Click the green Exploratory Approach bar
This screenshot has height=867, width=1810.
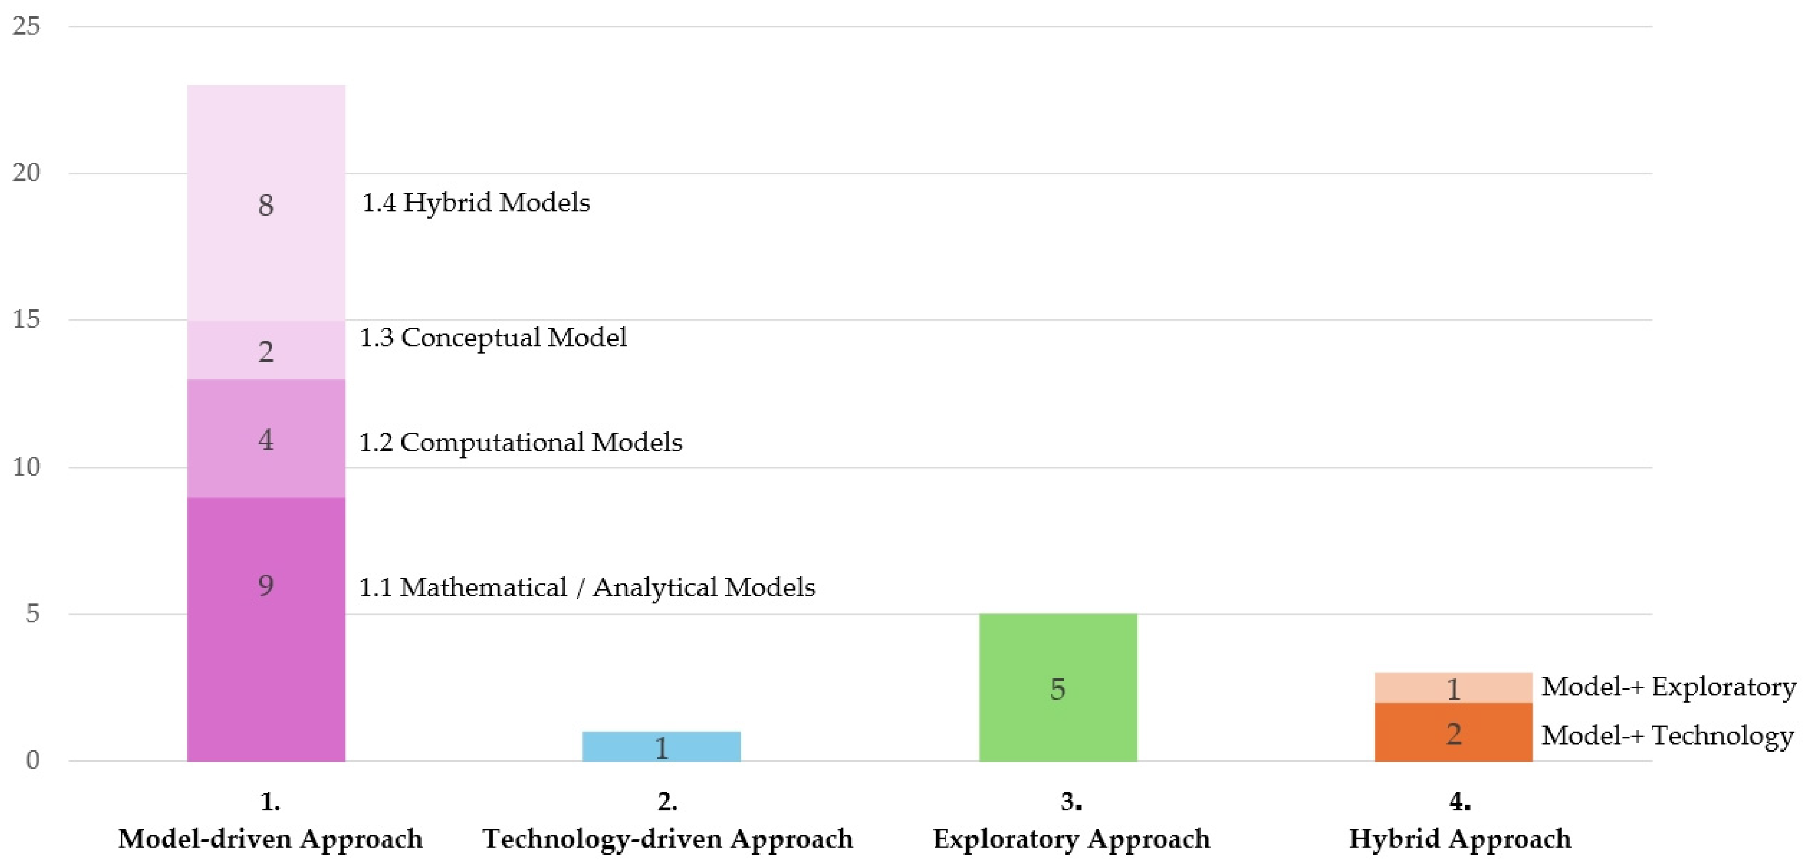pyautogui.click(x=1058, y=687)
